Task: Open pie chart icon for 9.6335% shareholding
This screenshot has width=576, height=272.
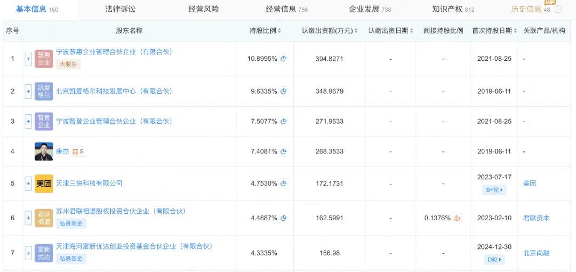Action: point(283,91)
